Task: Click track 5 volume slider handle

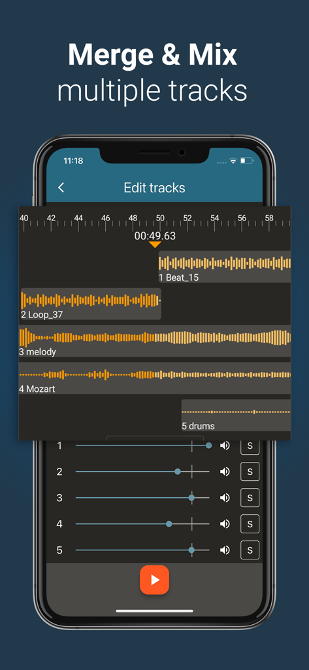Action: click(x=191, y=550)
